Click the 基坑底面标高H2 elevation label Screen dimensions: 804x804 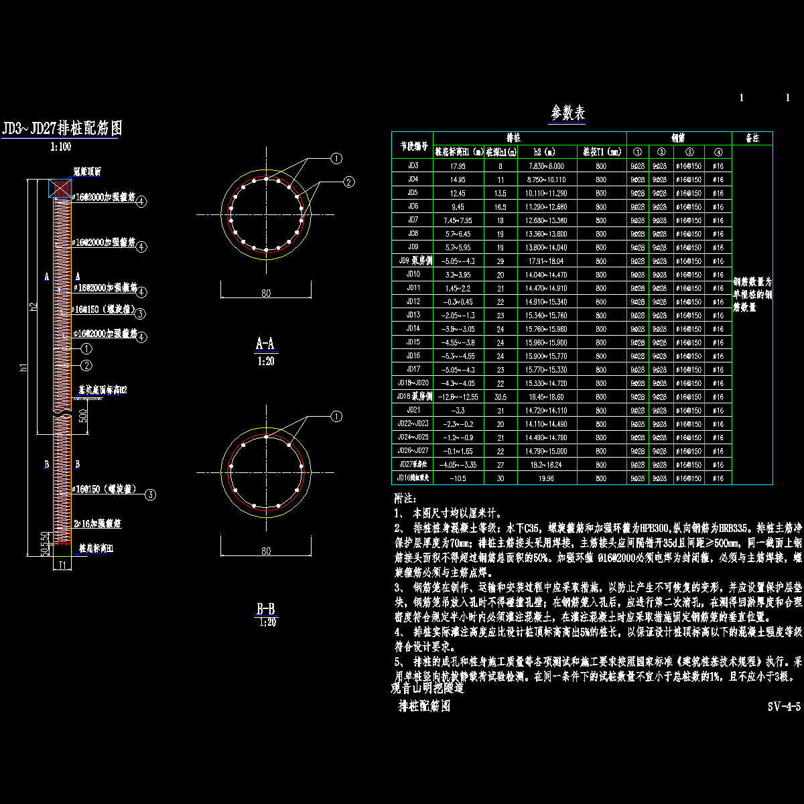pos(103,389)
